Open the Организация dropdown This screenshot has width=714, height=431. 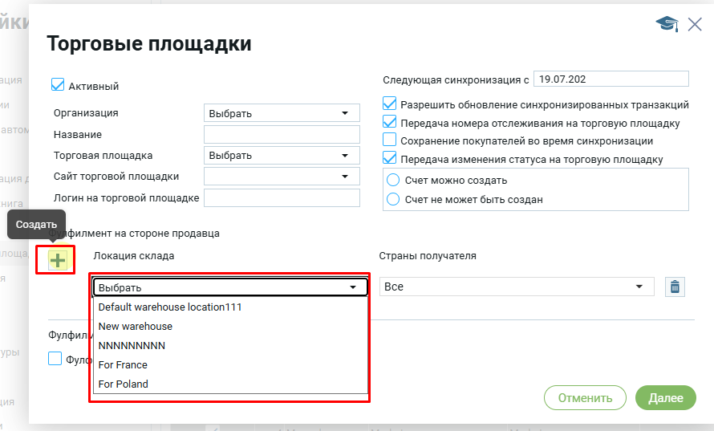tap(282, 113)
